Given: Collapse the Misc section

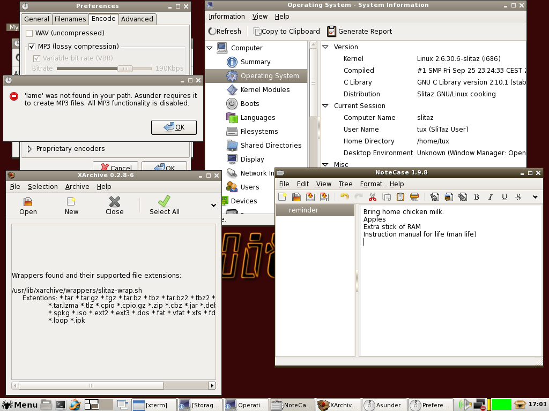Looking at the screenshot, I should click(325, 164).
